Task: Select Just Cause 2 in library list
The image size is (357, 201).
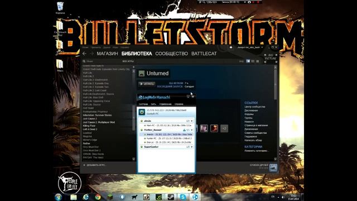Action: coord(90,119)
